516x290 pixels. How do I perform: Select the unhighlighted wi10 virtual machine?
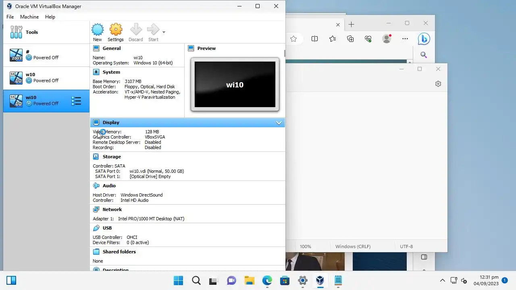click(x=46, y=78)
